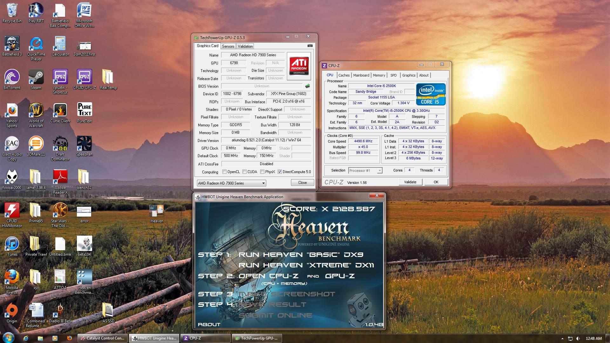Open Curse Client shortcut
610x343 pixels.
pyautogui.click(x=60, y=113)
